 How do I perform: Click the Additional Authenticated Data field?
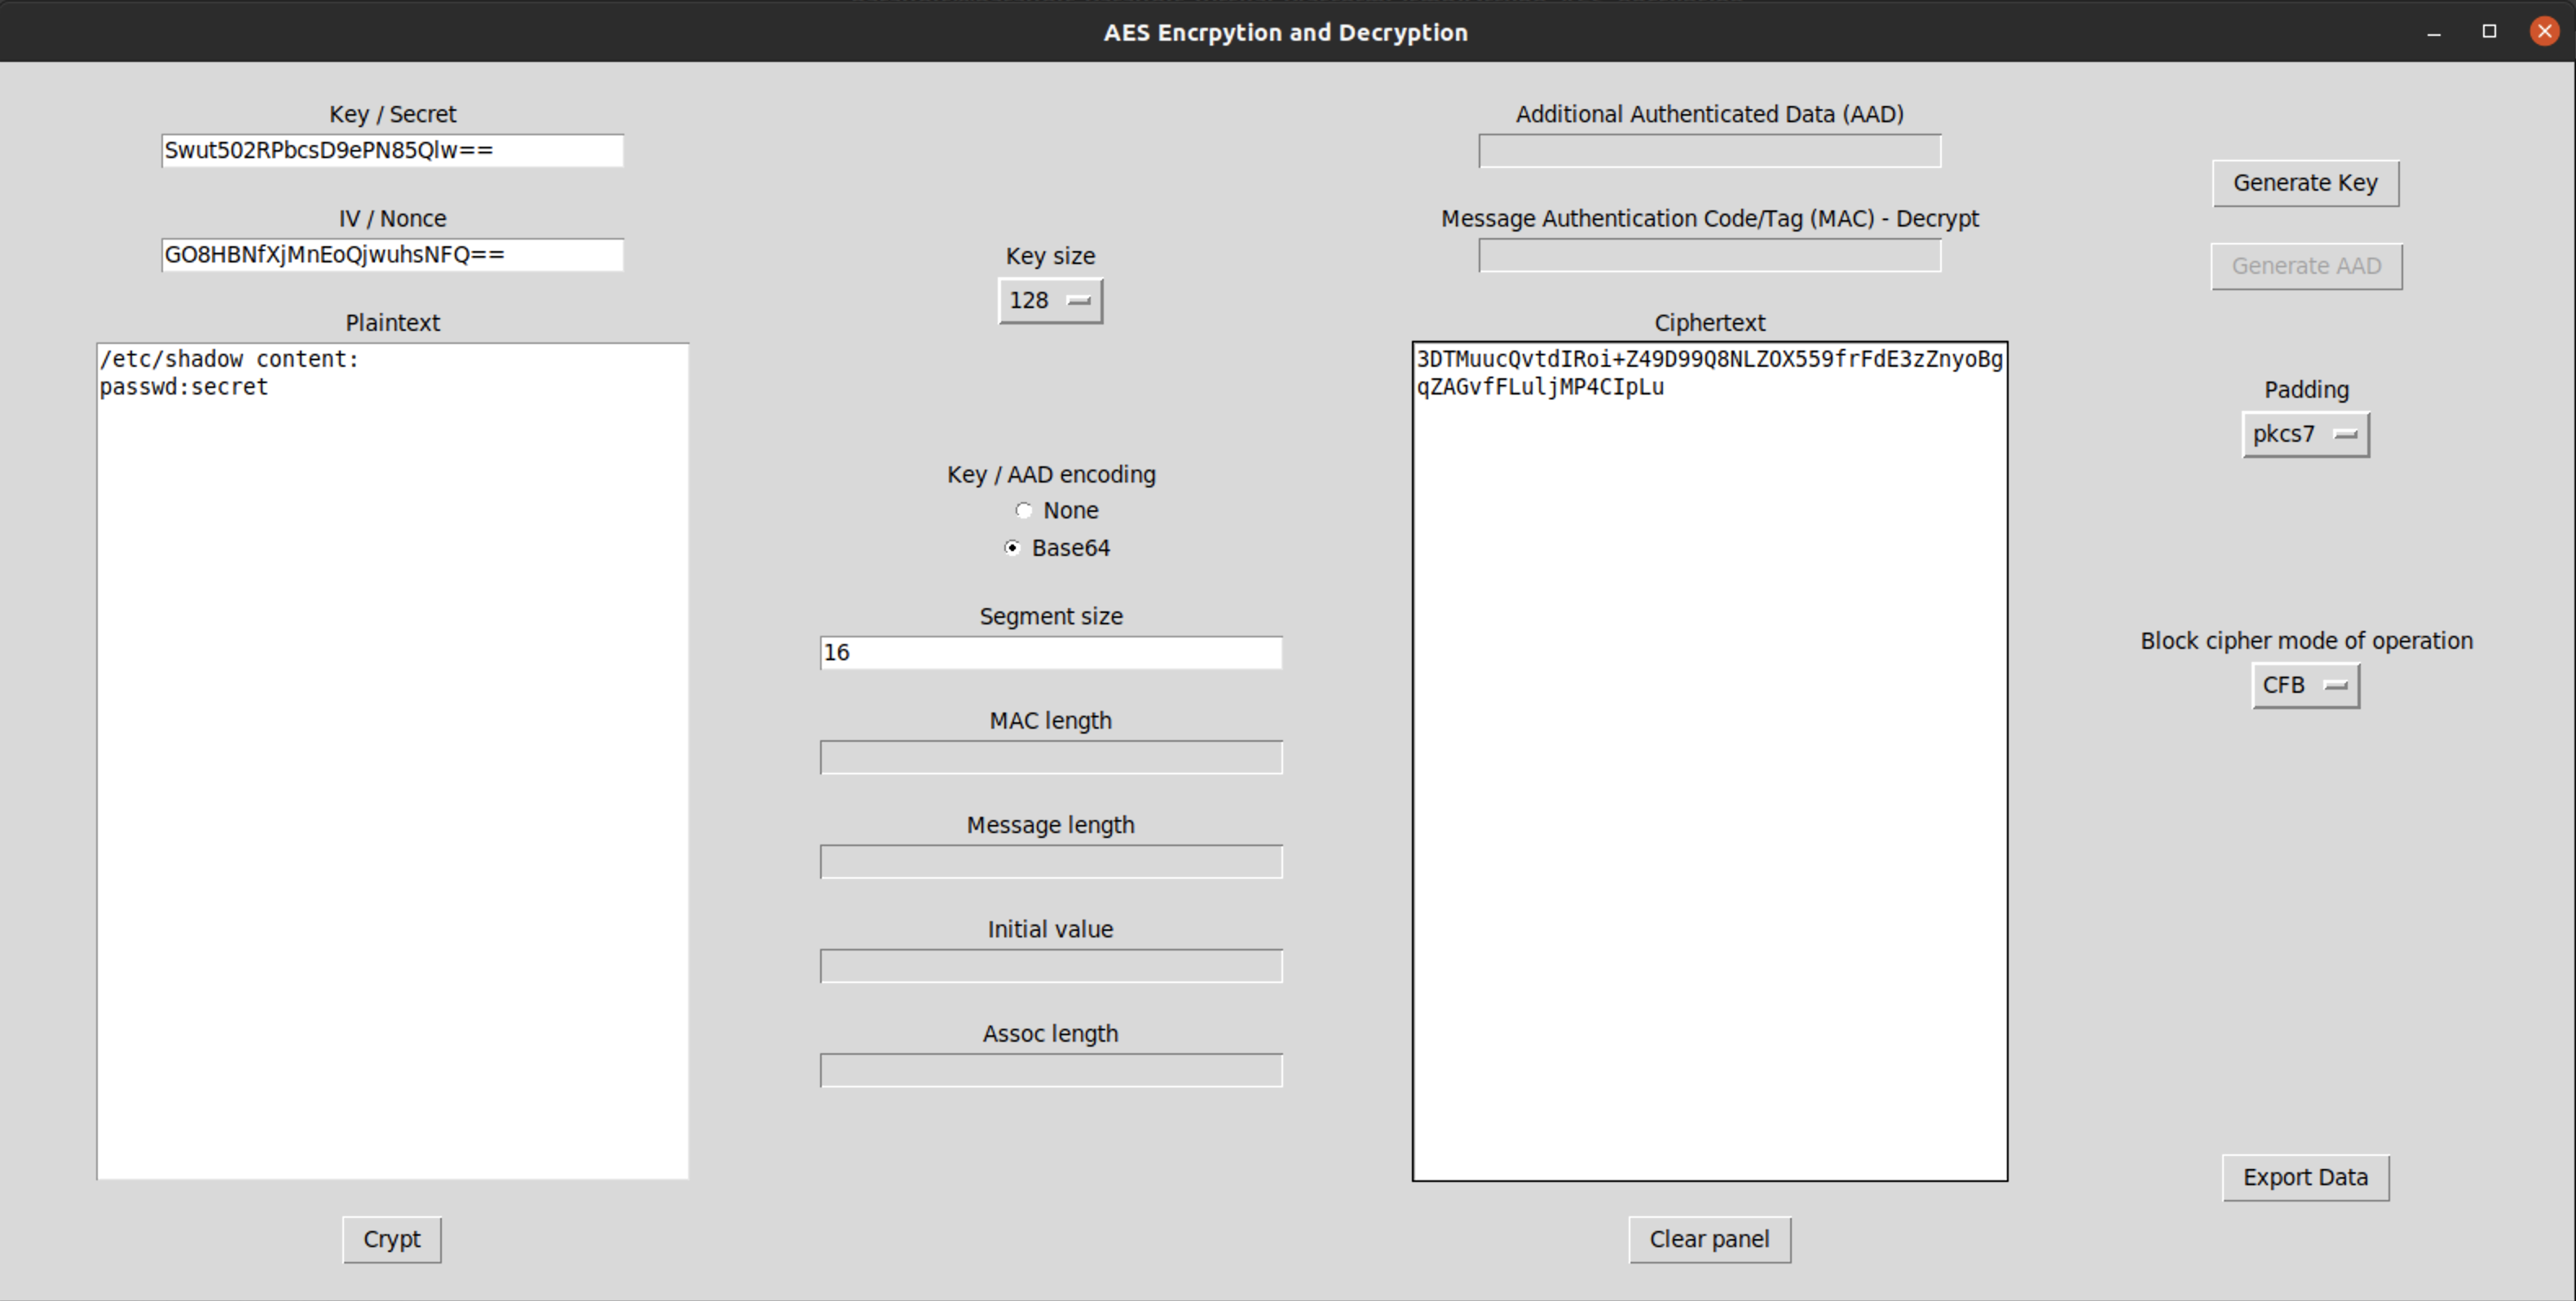pos(1709,151)
